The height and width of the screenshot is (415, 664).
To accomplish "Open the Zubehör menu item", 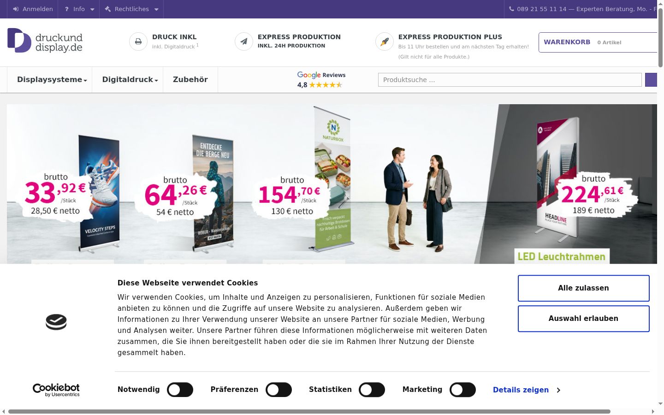I will click(x=190, y=80).
